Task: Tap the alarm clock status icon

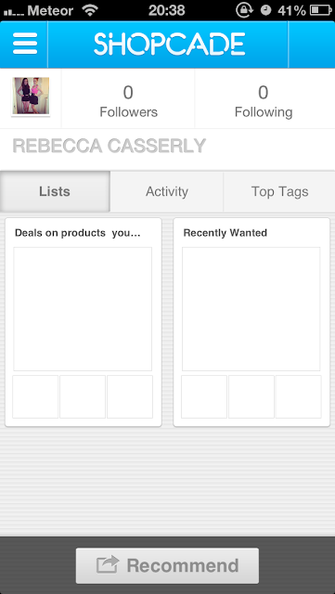Action: [x=266, y=10]
